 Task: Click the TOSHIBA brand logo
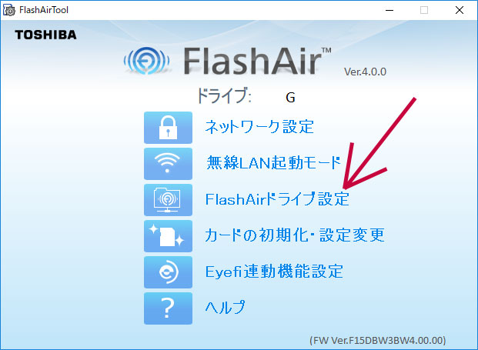tap(45, 35)
